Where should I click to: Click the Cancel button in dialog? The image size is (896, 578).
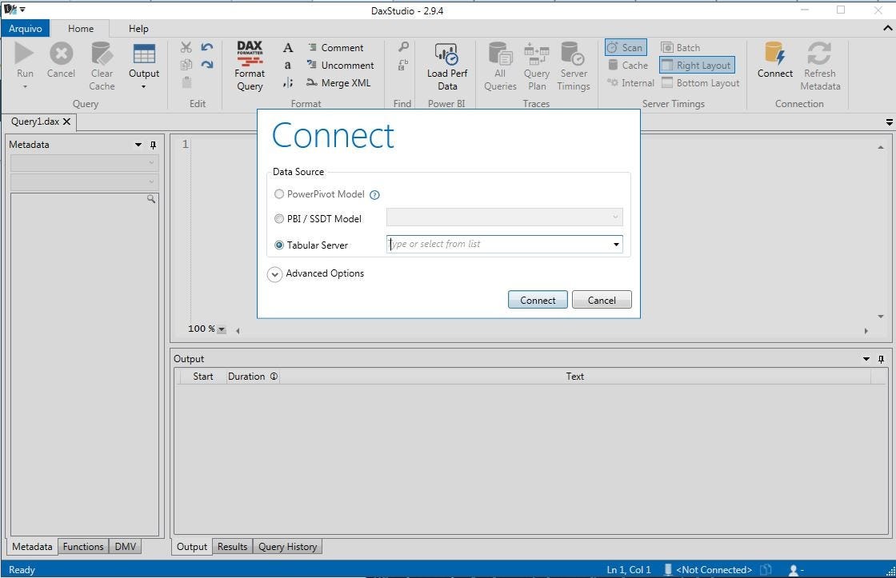point(602,300)
